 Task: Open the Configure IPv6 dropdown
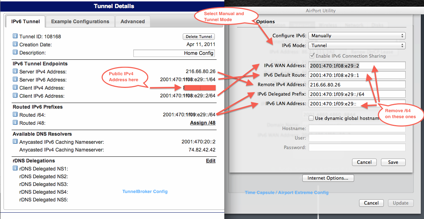(x=357, y=36)
